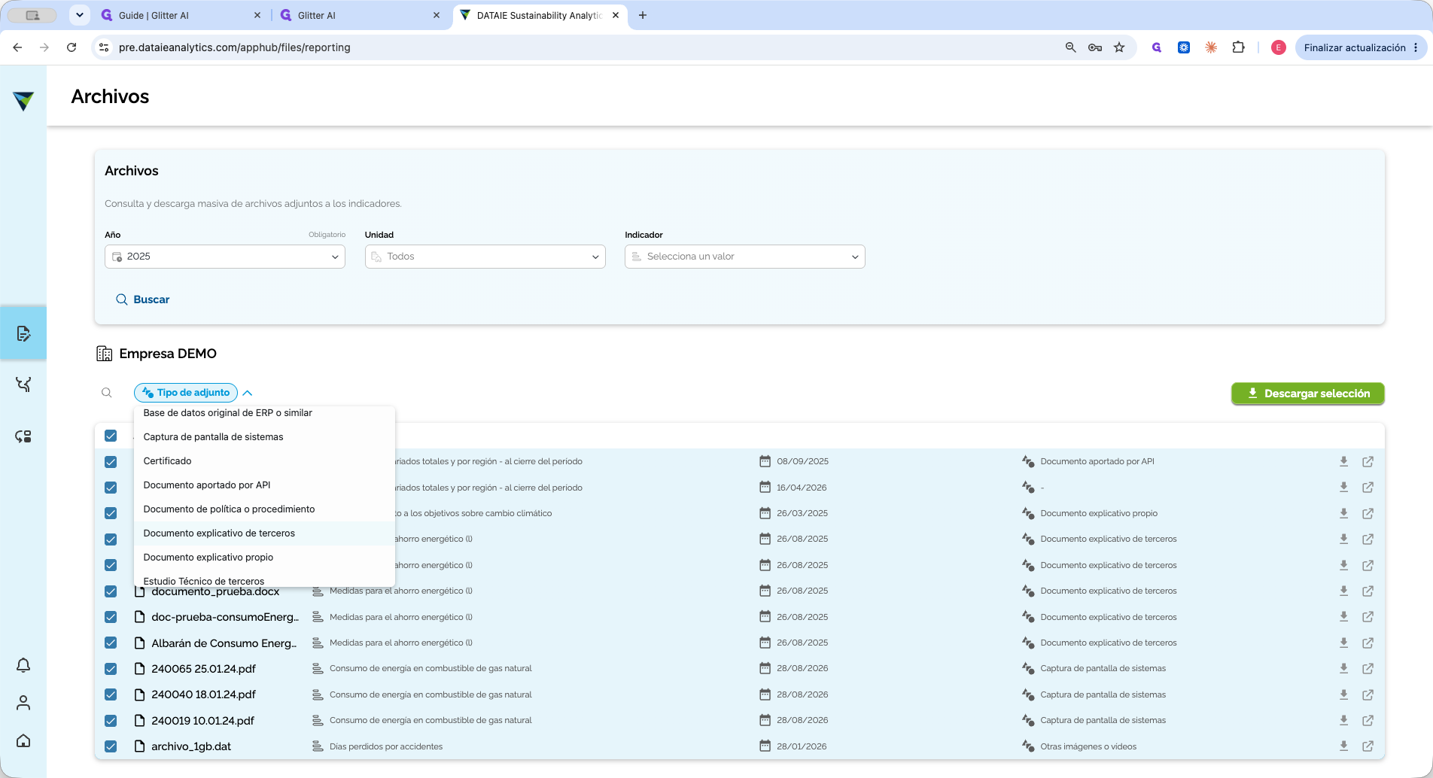1433x778 pixels.
Task: Open the Año 2025 dropdown
Action: pyautogui.click(x=225, y=257)
